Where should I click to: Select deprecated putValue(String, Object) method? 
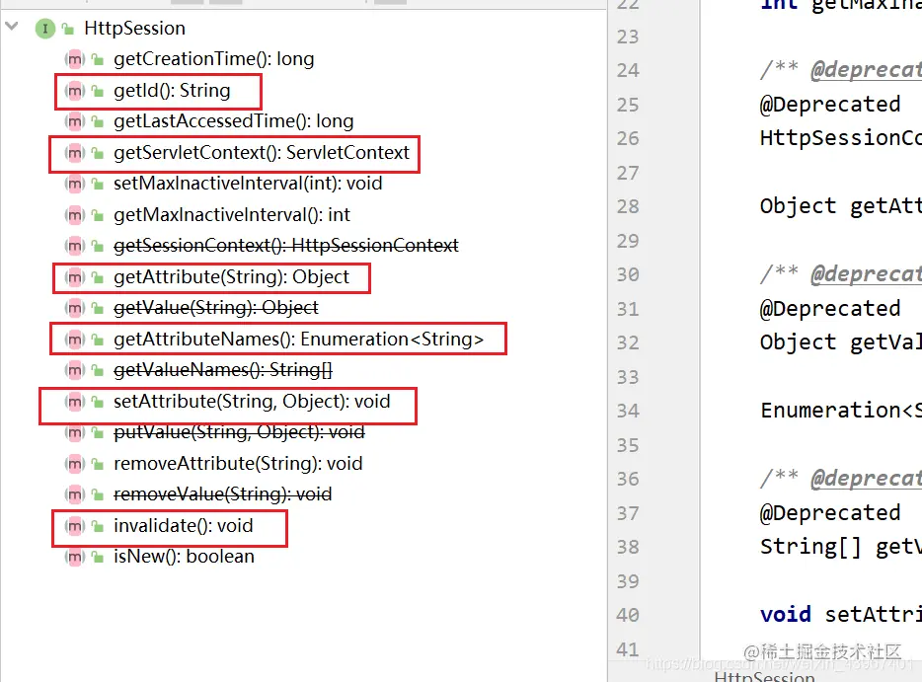[239, 432]
